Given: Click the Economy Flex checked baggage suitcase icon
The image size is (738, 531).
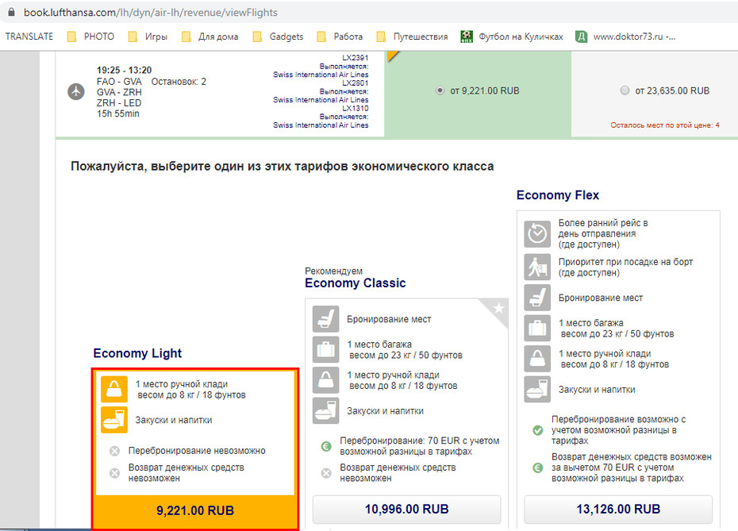Looking at the screenshot, I should coord(537,328).
